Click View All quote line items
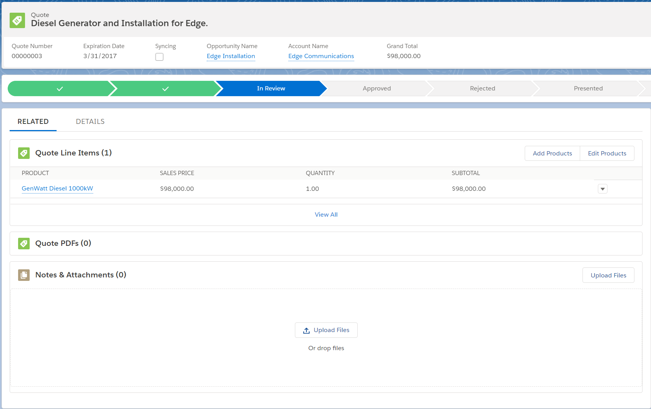The height and width of the screenshot is (409, 651). [326, 215]
